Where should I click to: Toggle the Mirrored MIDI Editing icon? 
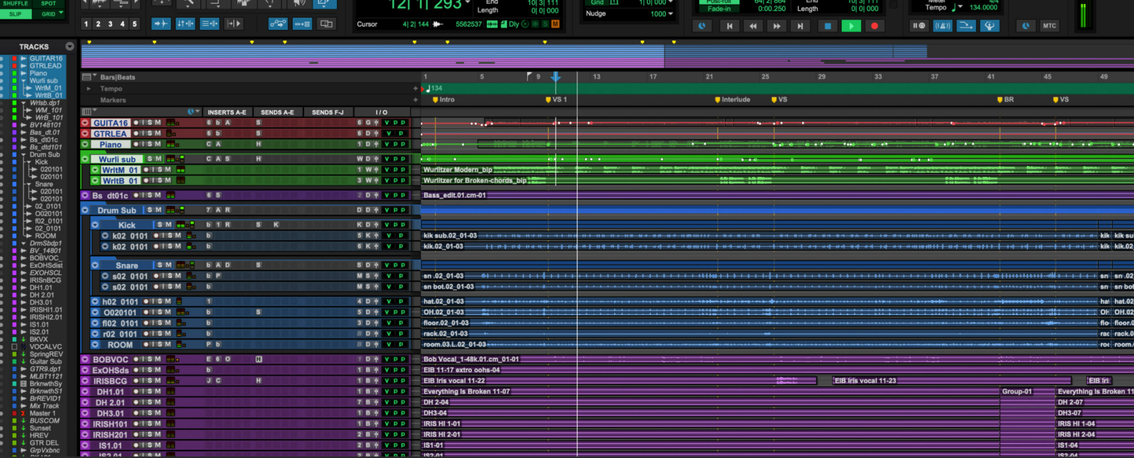[x=302, y=24]
